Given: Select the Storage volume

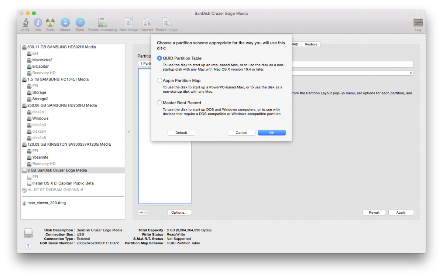Looking at the screenshot, I should coord(73,92).
